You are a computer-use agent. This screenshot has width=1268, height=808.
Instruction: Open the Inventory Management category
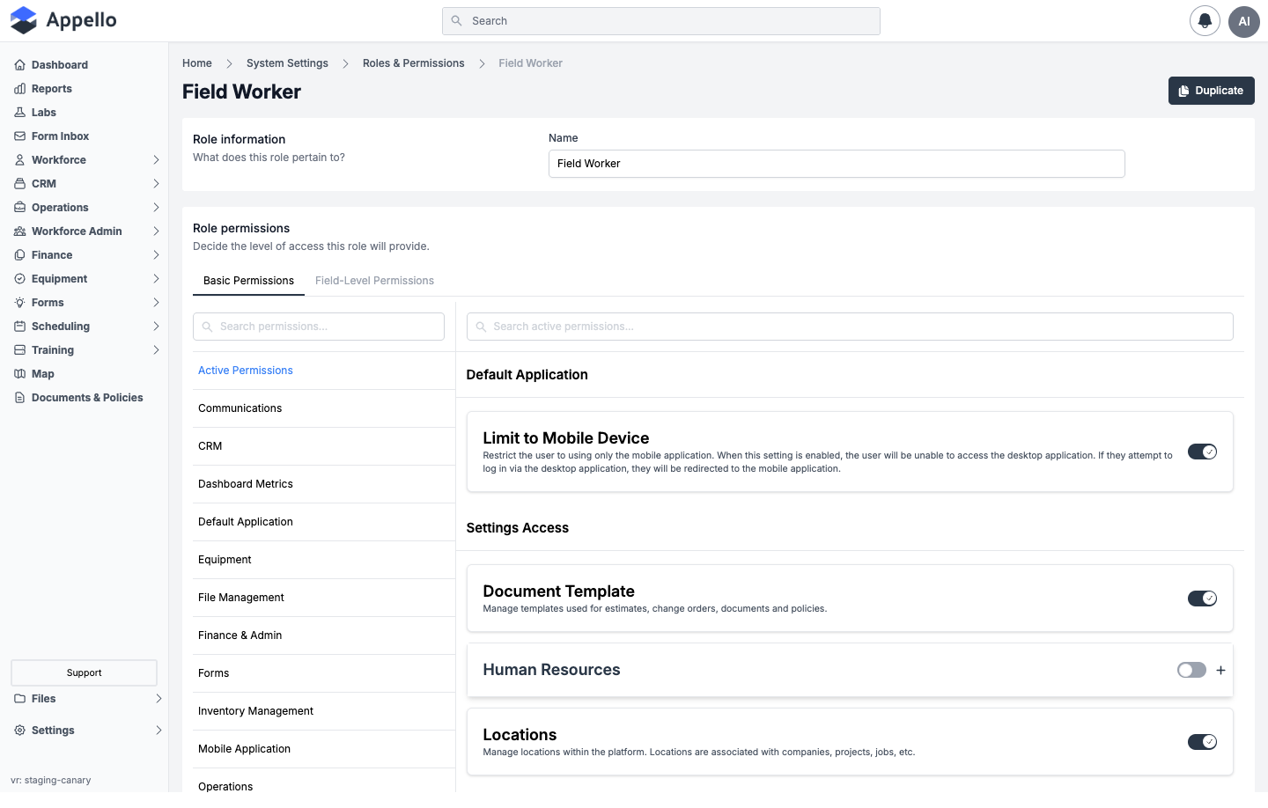pos(324,711)
